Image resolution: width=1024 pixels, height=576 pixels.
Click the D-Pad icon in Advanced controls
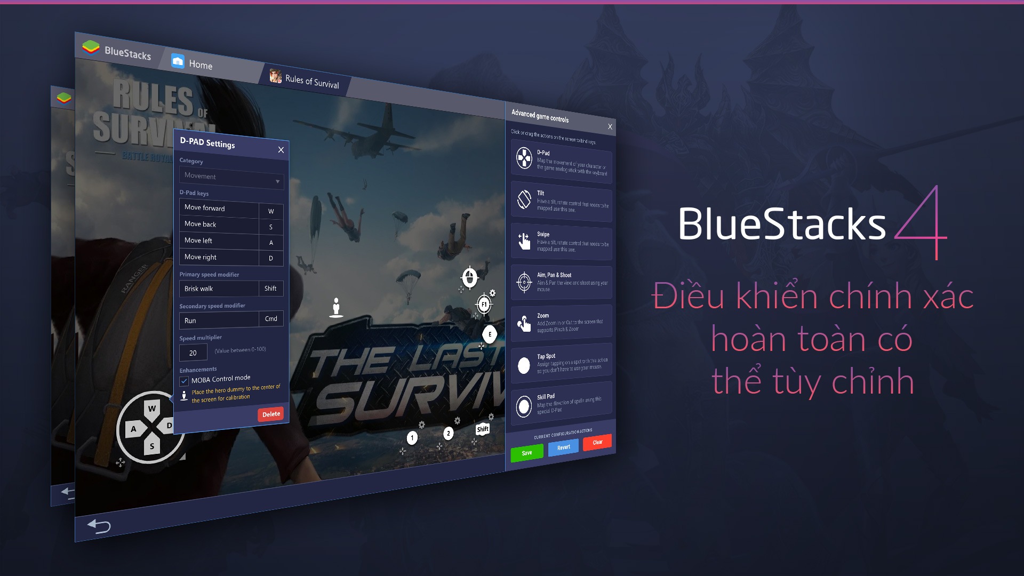[524, 156]
